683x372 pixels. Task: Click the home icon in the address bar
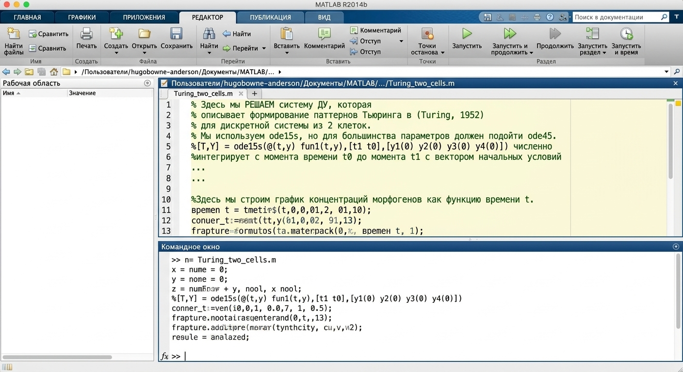[54, 72]
